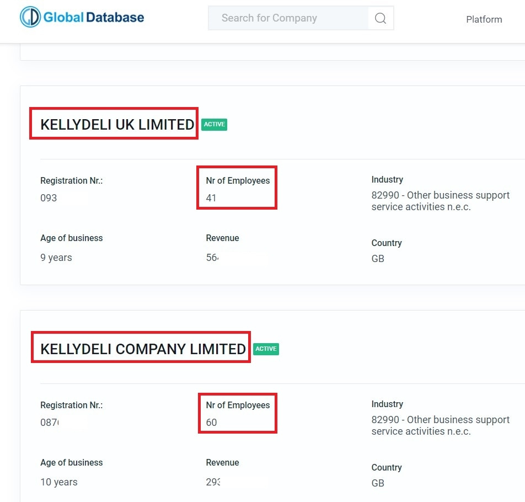Click 'Nr of Employees' label in KELLYDELI COMPANY card

pos(238,405)
